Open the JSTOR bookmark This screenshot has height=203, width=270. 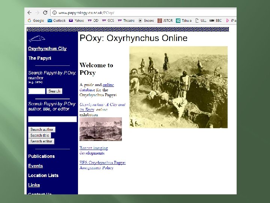coord(165,21)
